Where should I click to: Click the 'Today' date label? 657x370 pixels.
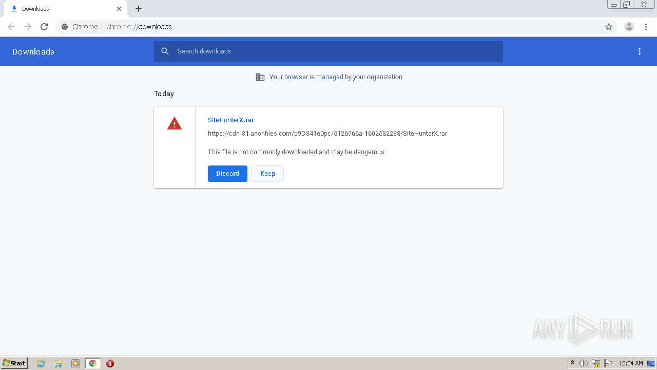click(x=164, y=94)
